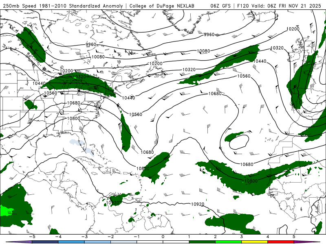The width and height of the screenshot is (326, 244).
Task: Click the 10560 label in the northeast Atlantic
Action: coord(244,76)
